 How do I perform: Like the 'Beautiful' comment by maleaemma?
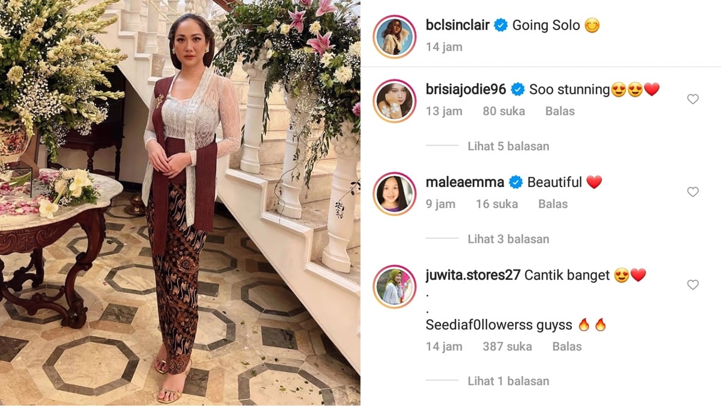(x=693, y=192)
